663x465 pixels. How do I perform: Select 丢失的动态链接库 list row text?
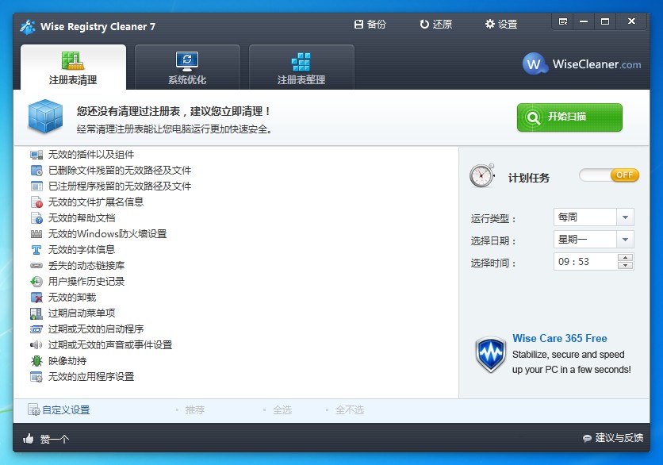click(x=86, y=266)
